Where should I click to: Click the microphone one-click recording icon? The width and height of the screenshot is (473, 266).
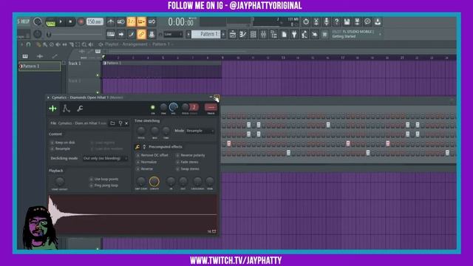327,21
